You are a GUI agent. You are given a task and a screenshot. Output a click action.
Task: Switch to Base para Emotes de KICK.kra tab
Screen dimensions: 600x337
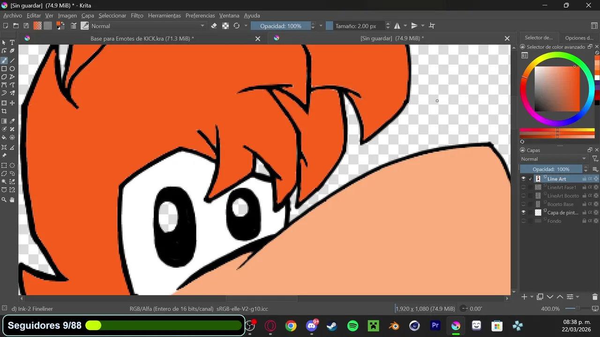(142, 38)
